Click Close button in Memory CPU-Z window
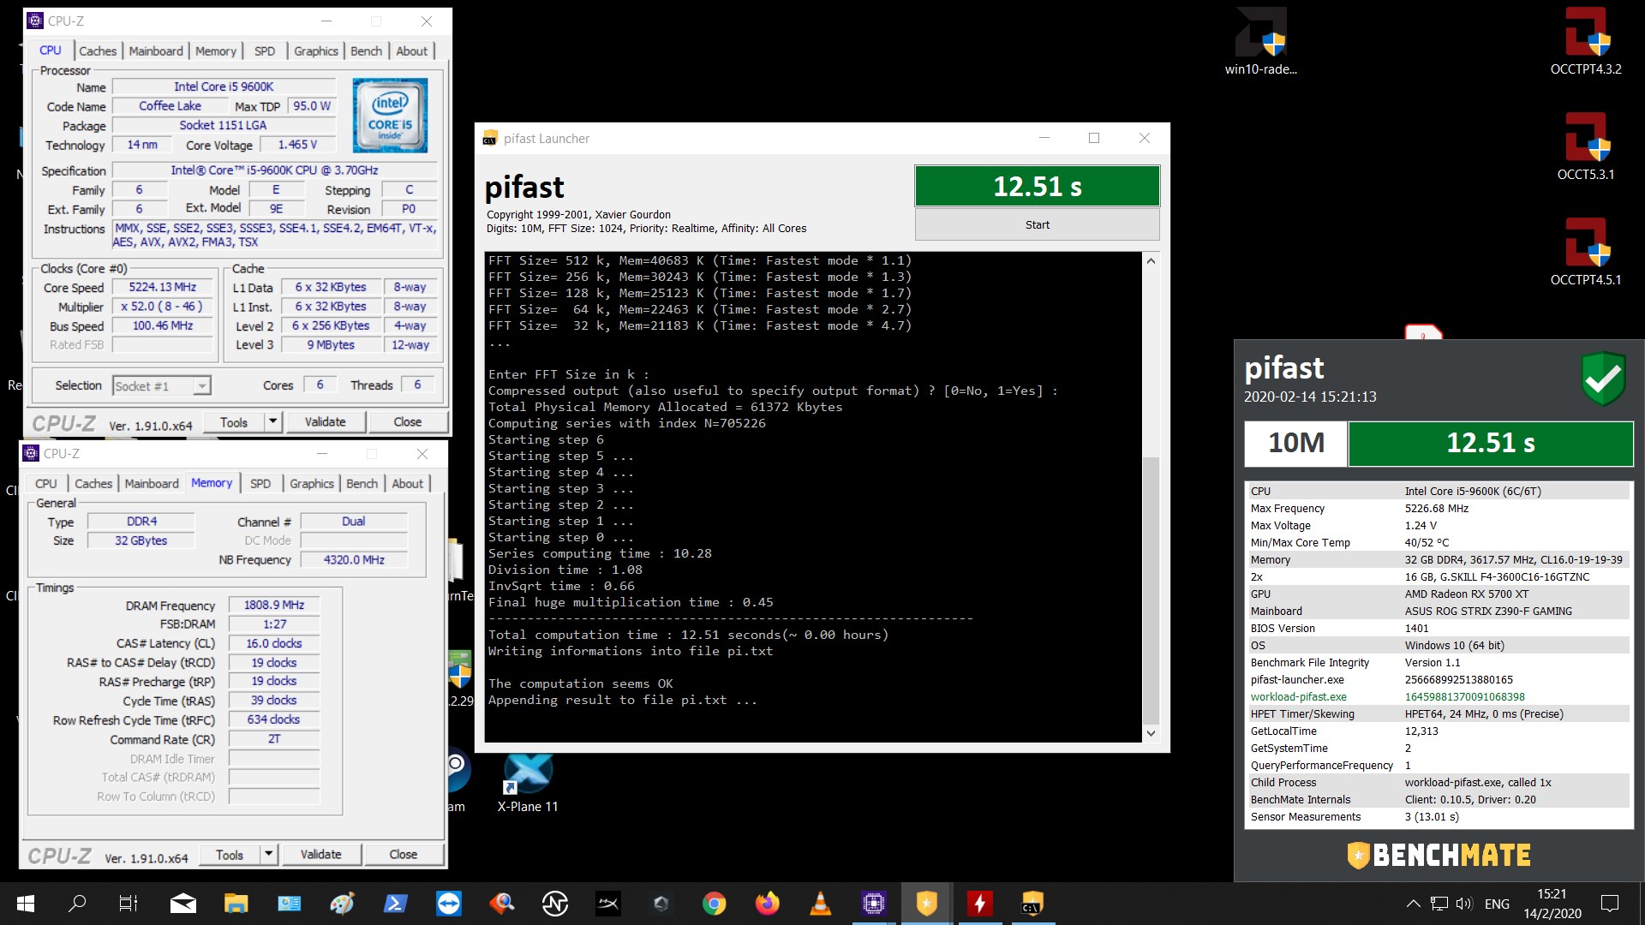The width and height of the screenshot is (1645, 925). 404,854
